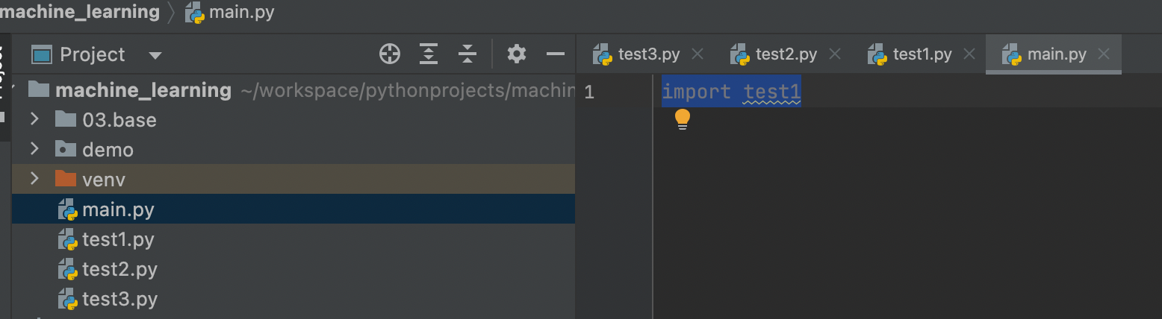The width and height of the screenshot is (1162, 319).
Task: Expand the 03.base folder
Action: pyautogui.click(x=34, y=119)
